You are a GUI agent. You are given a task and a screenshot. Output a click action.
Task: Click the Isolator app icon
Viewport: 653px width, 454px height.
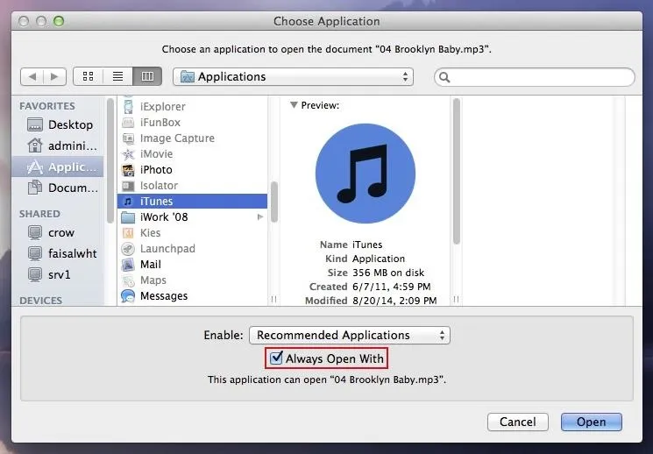click(128, 186)
